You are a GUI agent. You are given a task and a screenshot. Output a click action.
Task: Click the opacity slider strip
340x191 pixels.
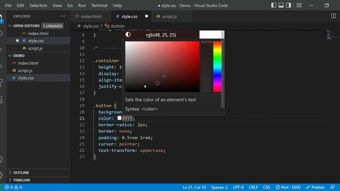click(x=206, y=67)
